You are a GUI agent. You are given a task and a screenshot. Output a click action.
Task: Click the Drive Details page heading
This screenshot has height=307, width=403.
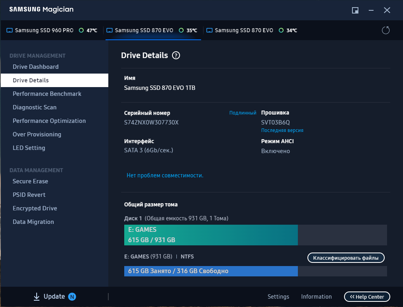[145, 55]
